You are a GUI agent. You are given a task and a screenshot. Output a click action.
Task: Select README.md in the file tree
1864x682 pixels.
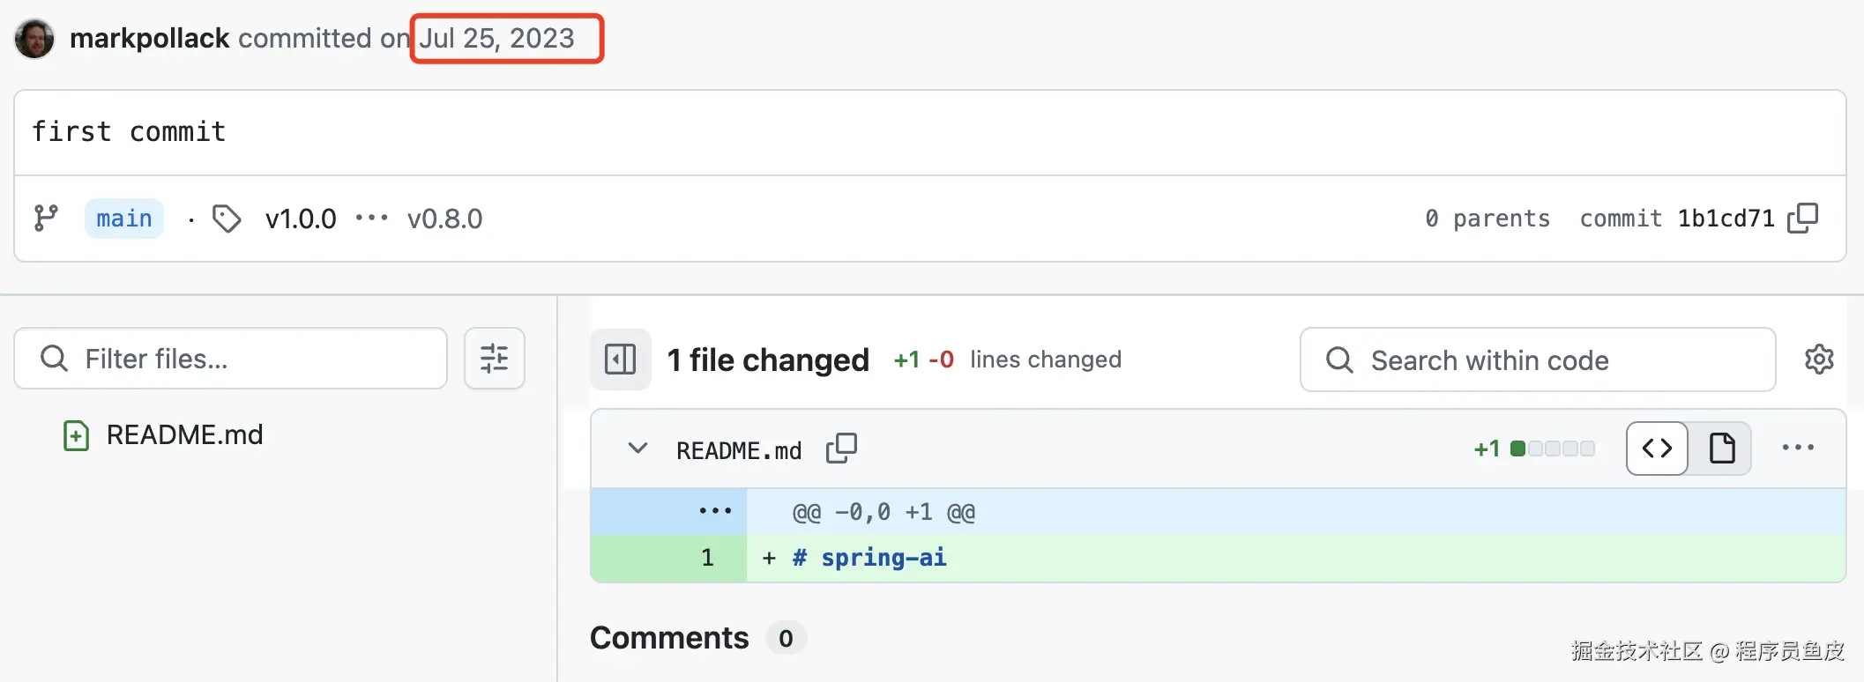(x=184, y=435)
